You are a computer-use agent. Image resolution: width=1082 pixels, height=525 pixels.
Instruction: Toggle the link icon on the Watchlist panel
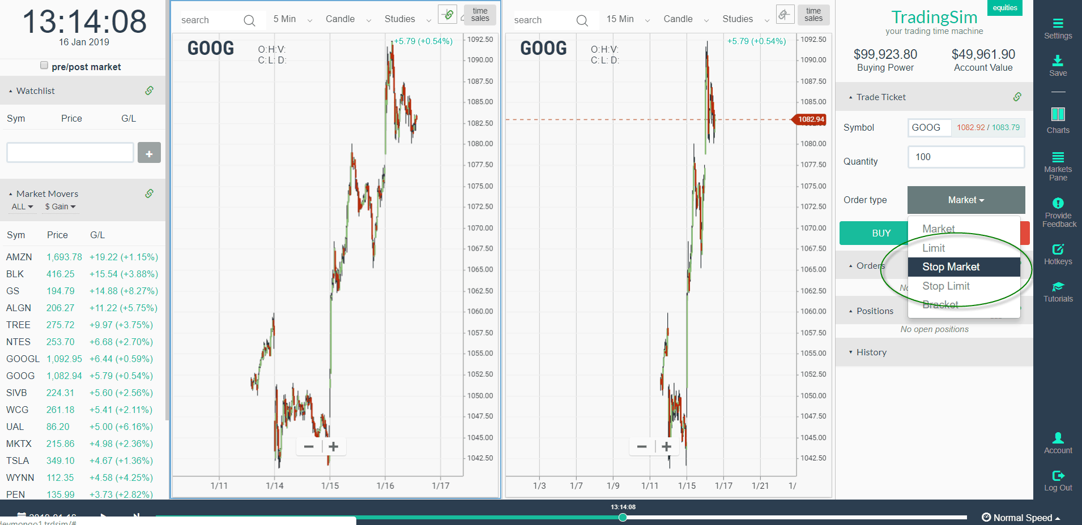(x=149, y=90)
